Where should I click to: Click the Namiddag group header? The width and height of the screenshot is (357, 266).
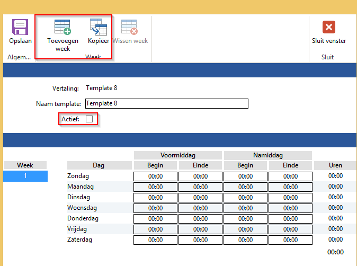(x=267, y=155)
